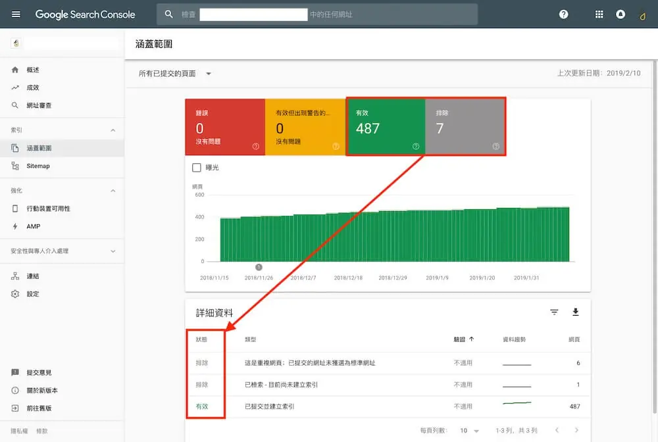
Task: Open the 所有已提交的頁面 dropdown
Action: [x=175, y=74]
